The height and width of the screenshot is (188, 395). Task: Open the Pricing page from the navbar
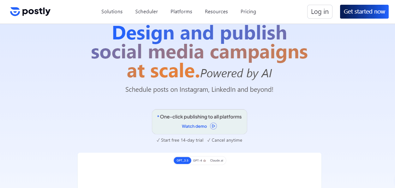coord(248,12)
